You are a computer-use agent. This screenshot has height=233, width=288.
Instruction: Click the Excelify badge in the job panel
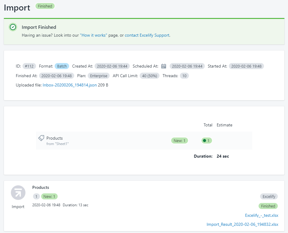pos(269,196)
